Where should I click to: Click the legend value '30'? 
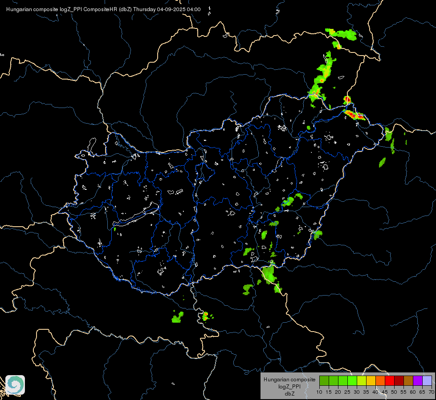357,392
